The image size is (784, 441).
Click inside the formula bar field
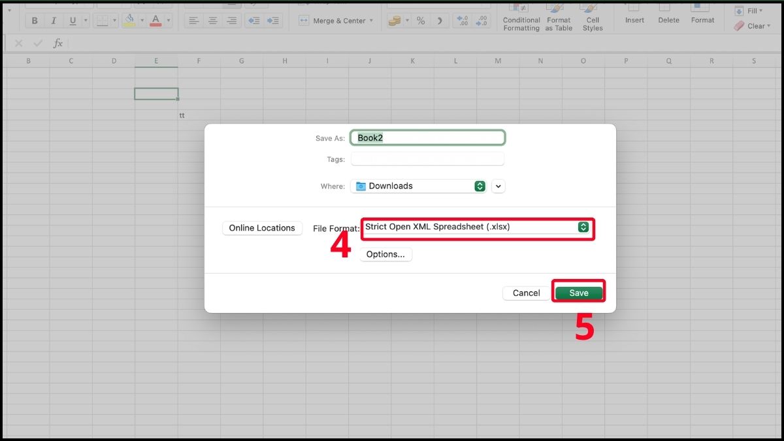[x=425, y=43]
